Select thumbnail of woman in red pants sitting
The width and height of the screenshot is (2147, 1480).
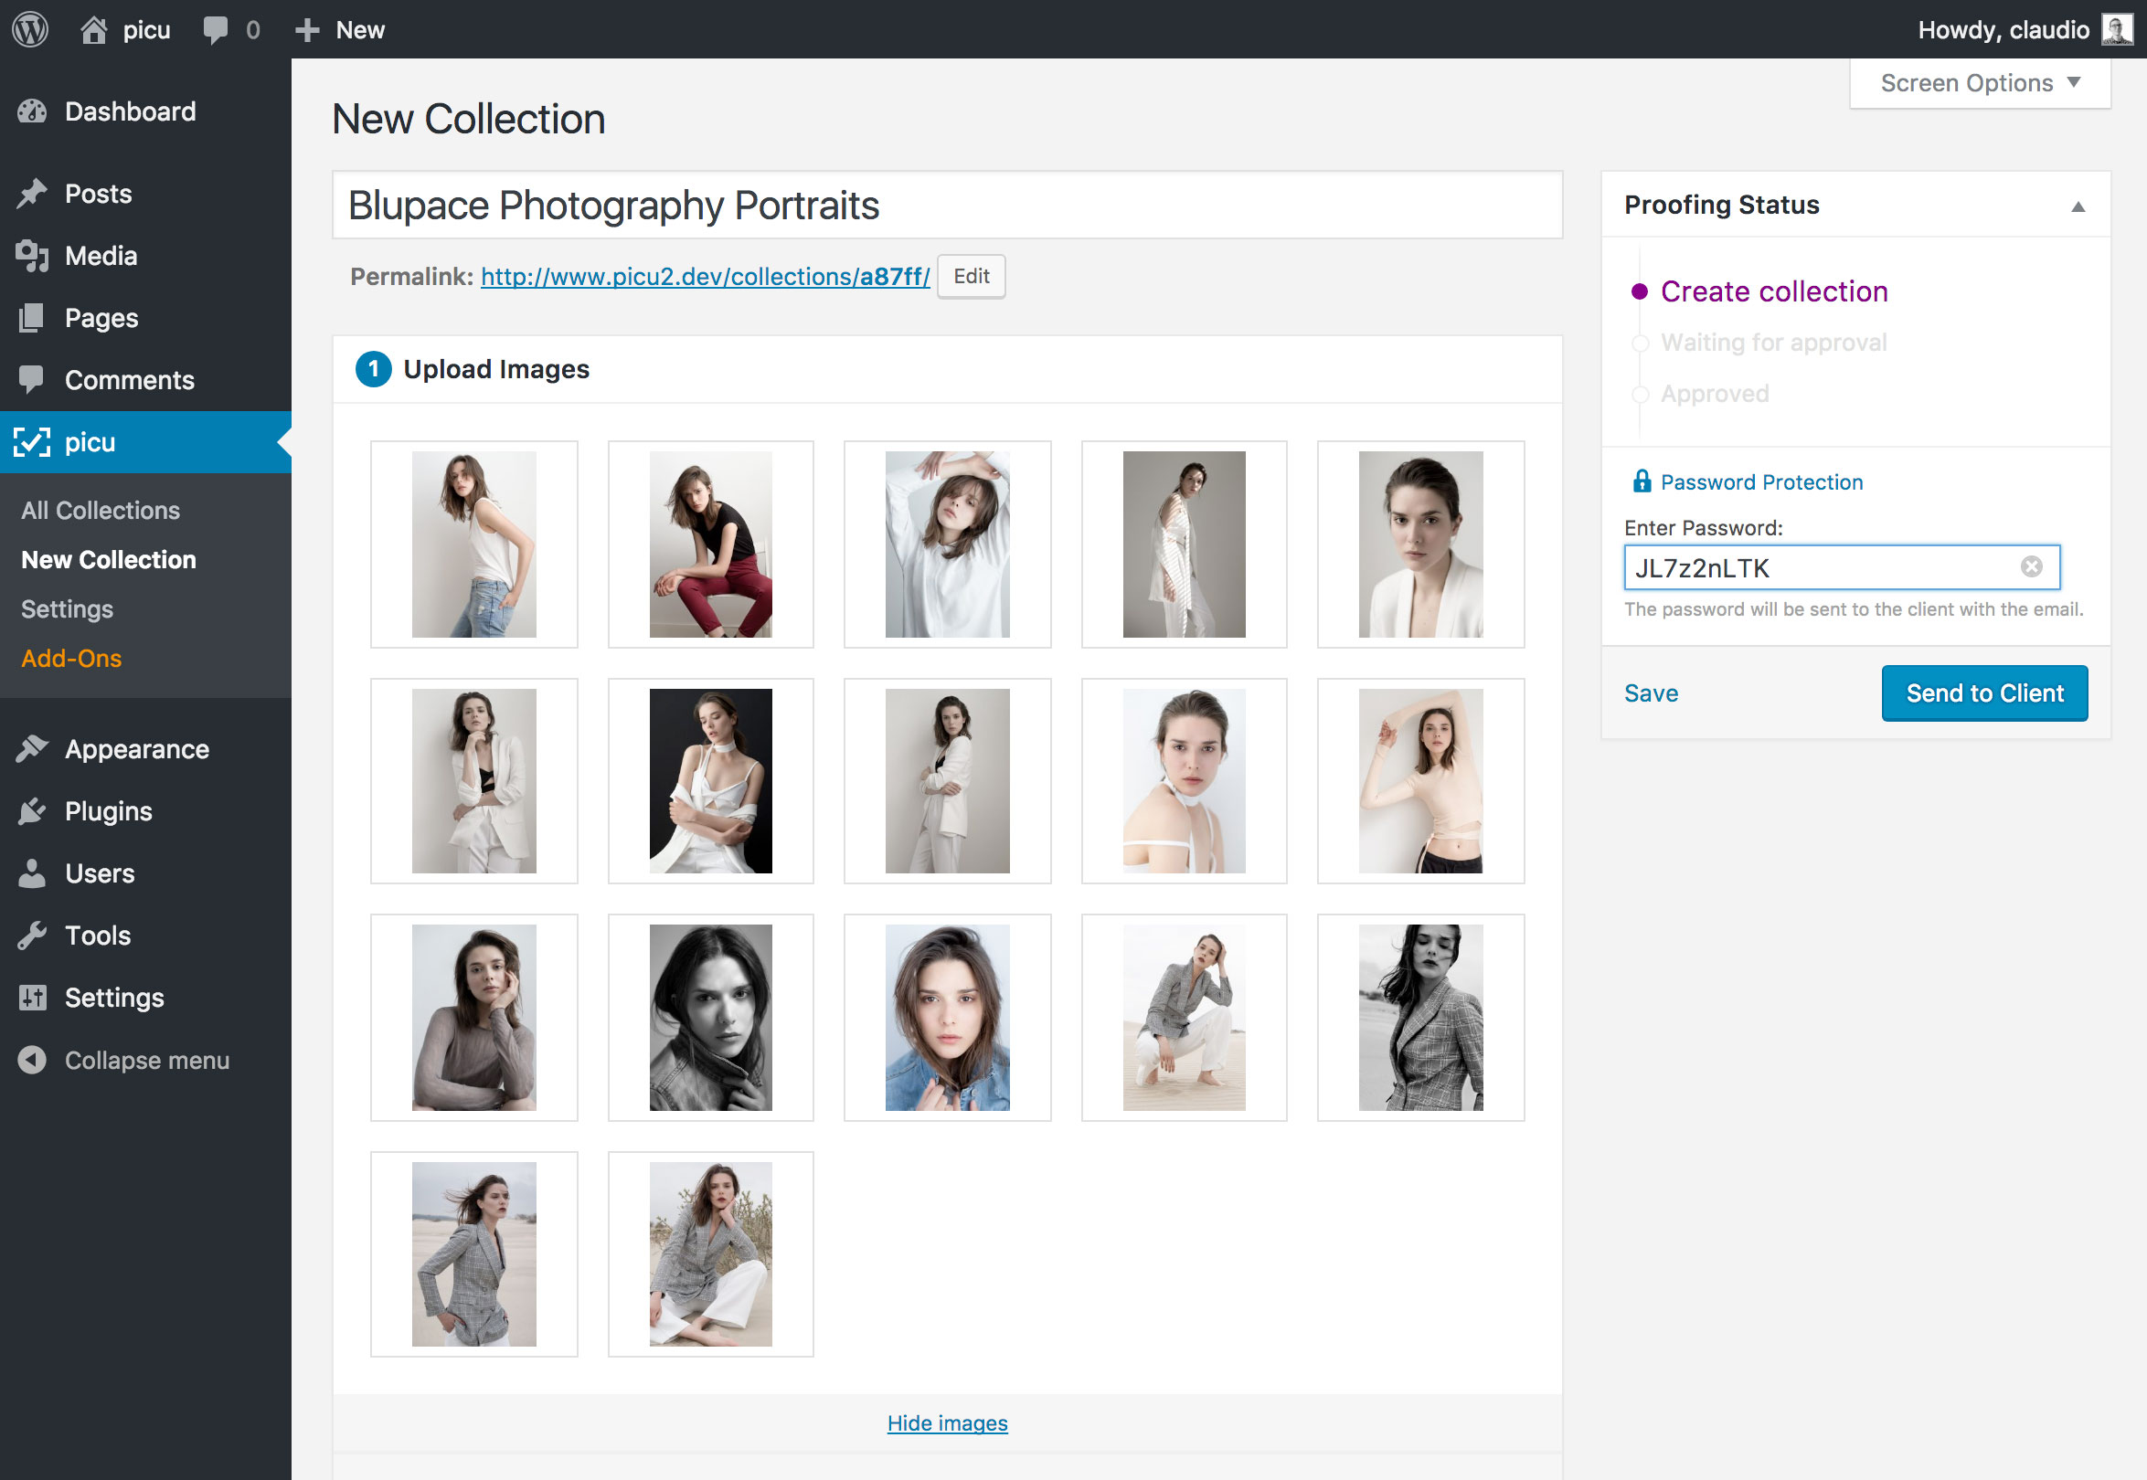pos(710,544)
